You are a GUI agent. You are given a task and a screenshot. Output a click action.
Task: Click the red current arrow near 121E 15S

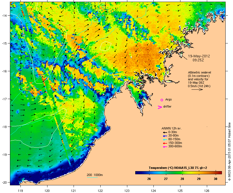click(x=78, y=48)
